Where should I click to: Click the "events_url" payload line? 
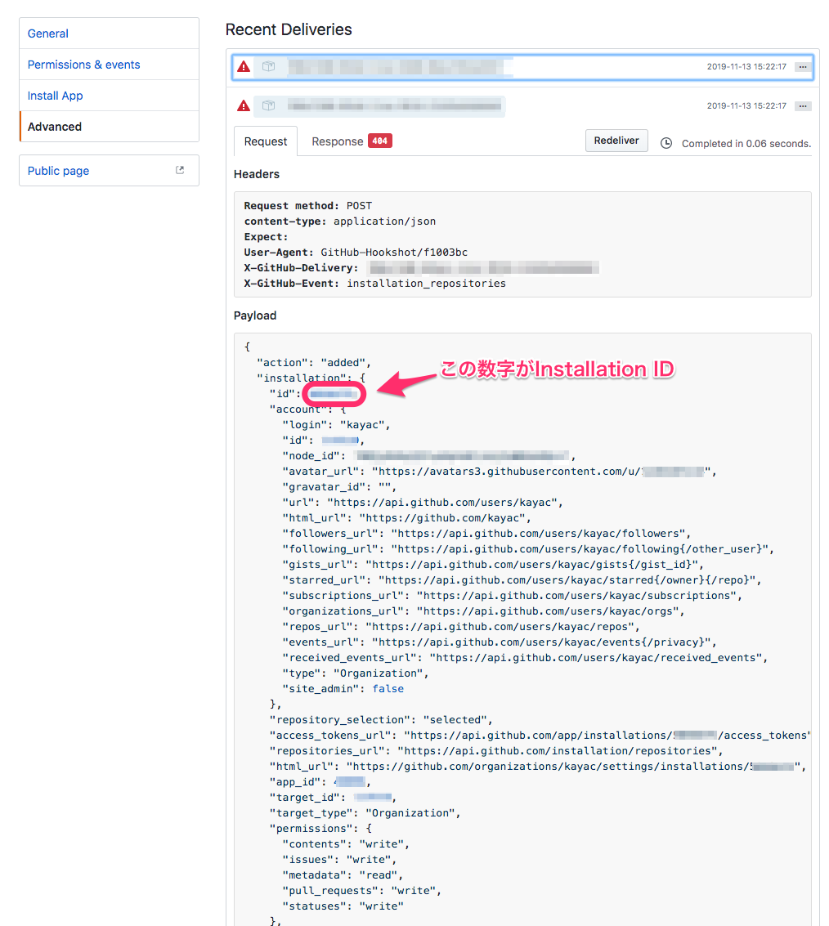[500, 642]
